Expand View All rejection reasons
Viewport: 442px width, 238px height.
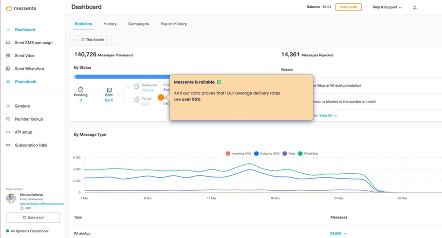click(x=328, y=115)
